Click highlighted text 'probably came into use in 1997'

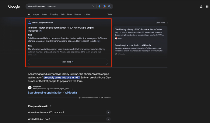click(x=61, y=77)
